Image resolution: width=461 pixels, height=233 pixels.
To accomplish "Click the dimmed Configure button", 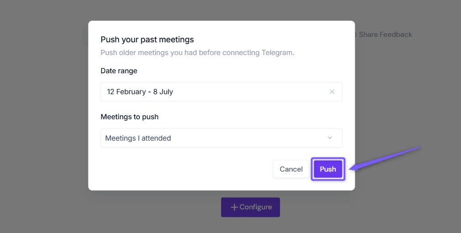I will [x=250, y=207].
